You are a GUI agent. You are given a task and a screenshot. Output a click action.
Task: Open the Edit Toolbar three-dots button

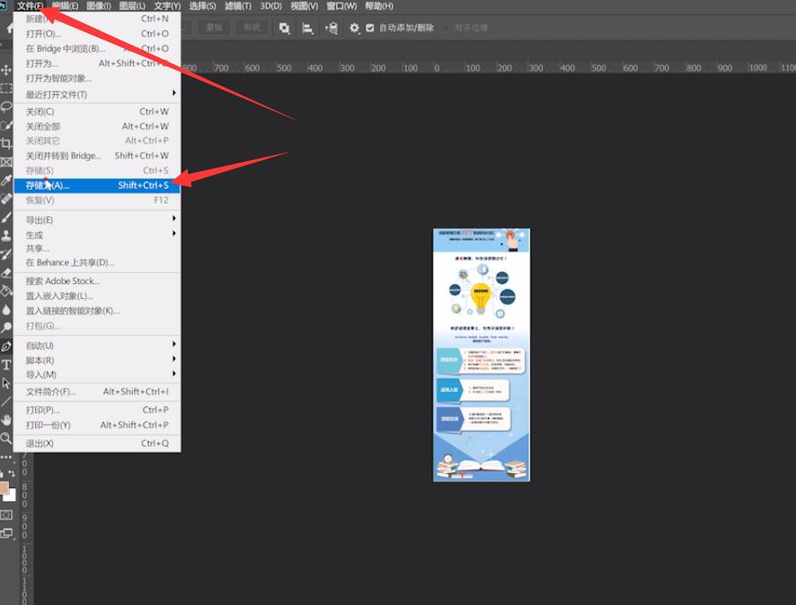(6, 456)
